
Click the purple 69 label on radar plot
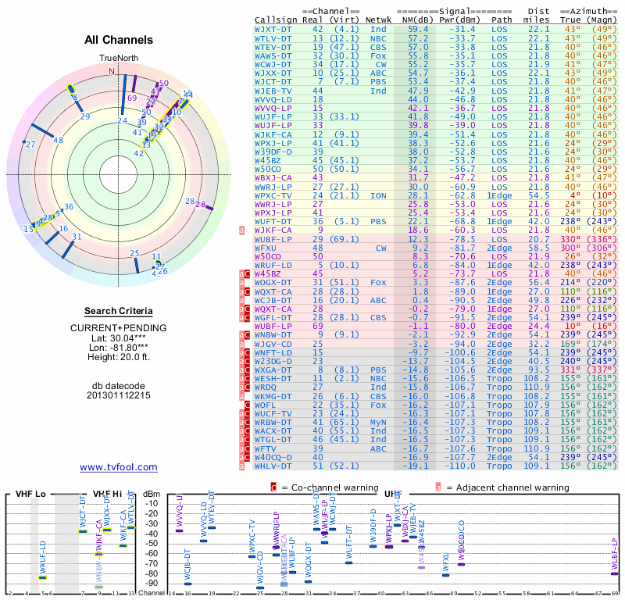(x=132, y=98)
